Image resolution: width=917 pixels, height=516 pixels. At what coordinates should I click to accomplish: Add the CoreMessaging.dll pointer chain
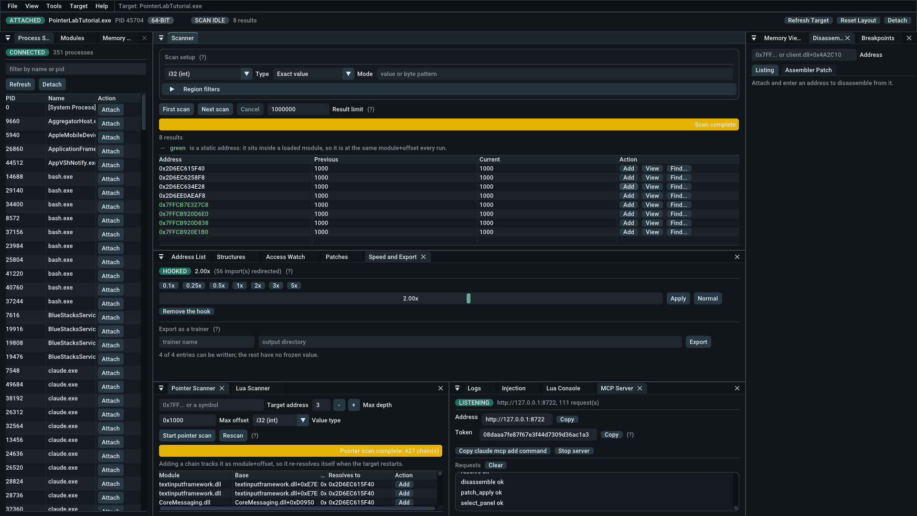(404, 503)
